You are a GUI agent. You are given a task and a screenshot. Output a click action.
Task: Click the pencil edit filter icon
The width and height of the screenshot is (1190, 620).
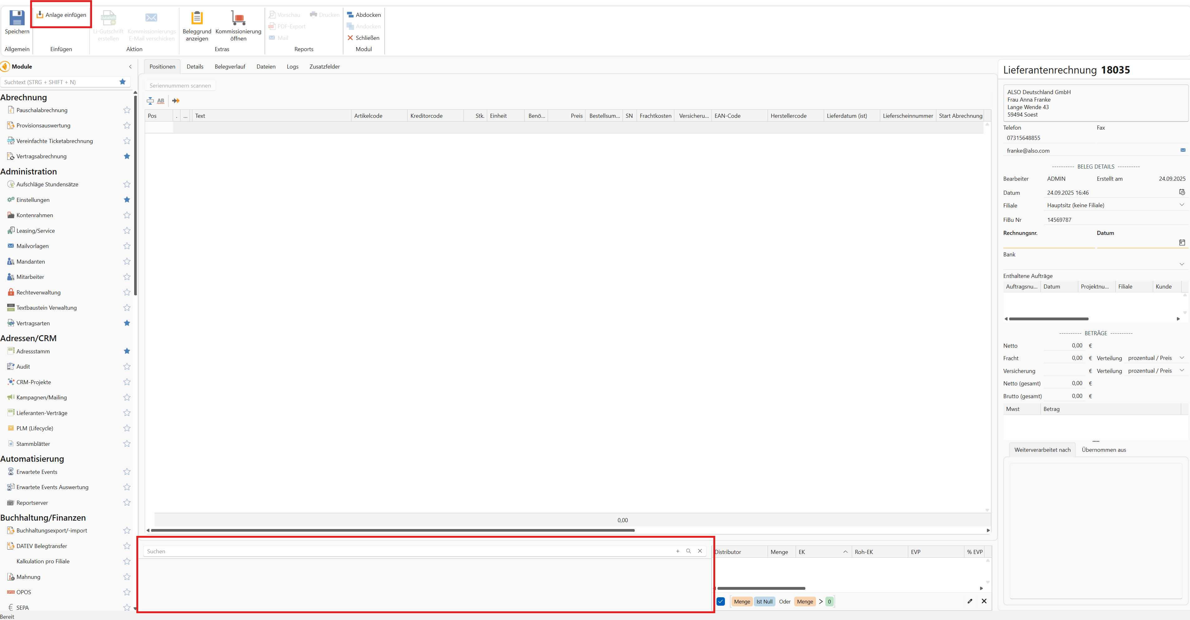[x=970, y=601]
